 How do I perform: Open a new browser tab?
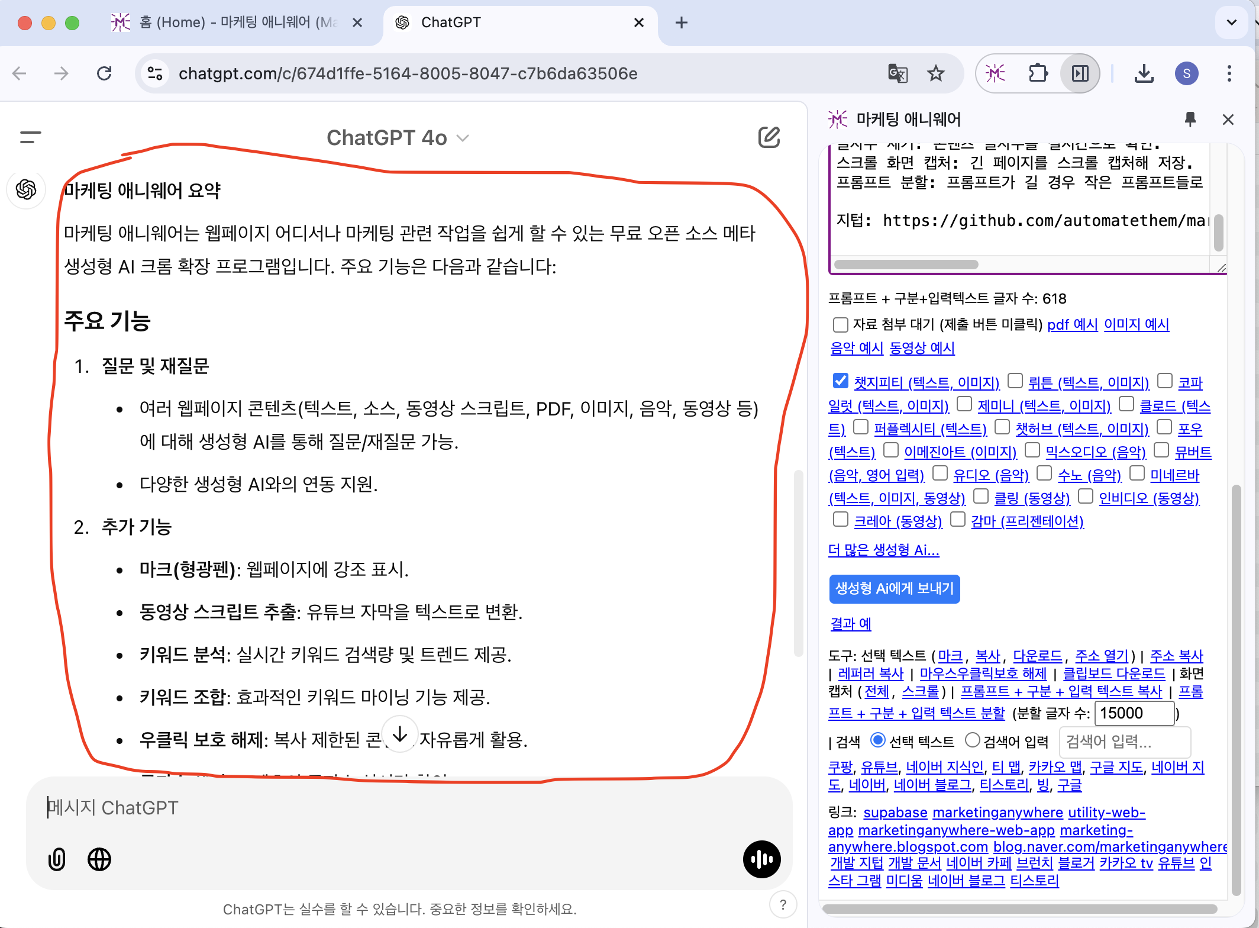(x=682, y=22)
